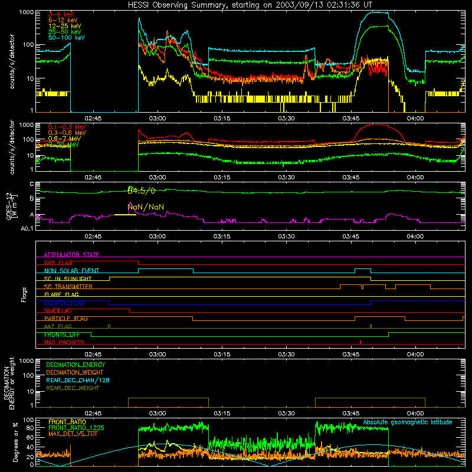Click the Flags axis label
The width and height of the screenshot is (472, 472).
tap(24, 294)
